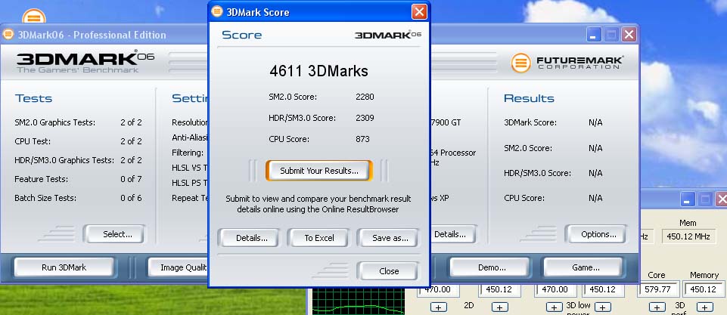727x315 pixels.
Task: Click the Feature Tests row showing 0 of 7
Action: click(78, 179)
